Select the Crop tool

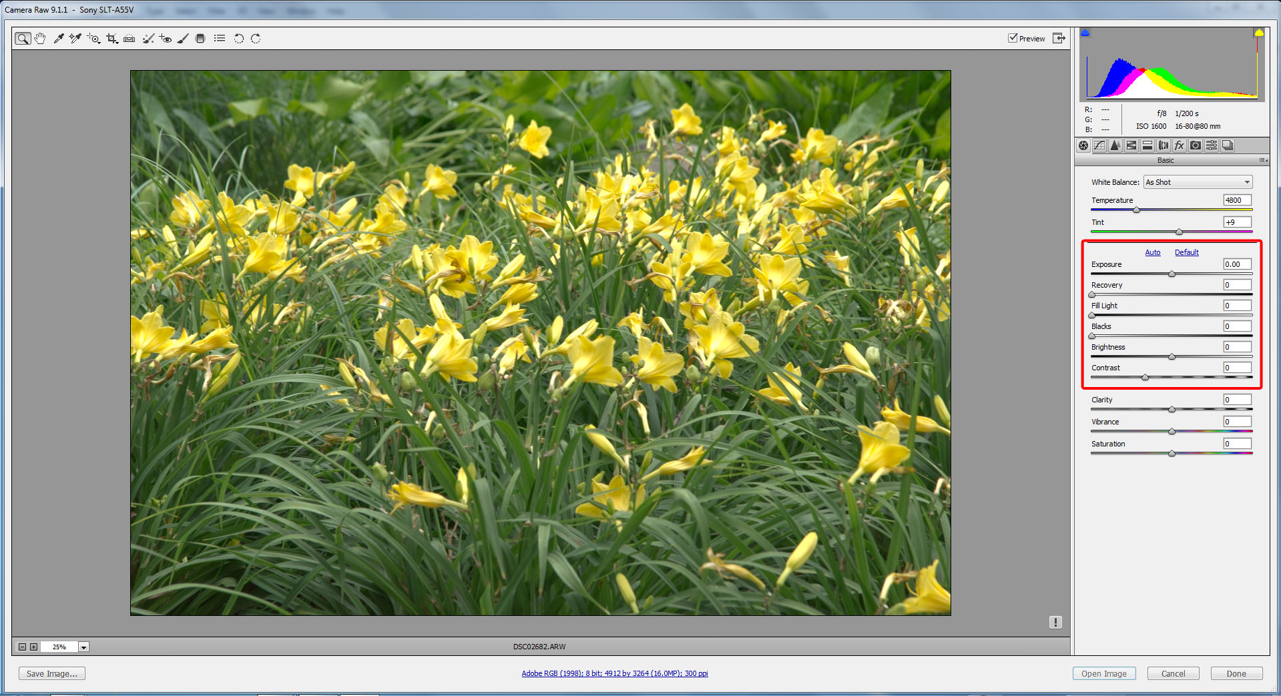[112, 39]
